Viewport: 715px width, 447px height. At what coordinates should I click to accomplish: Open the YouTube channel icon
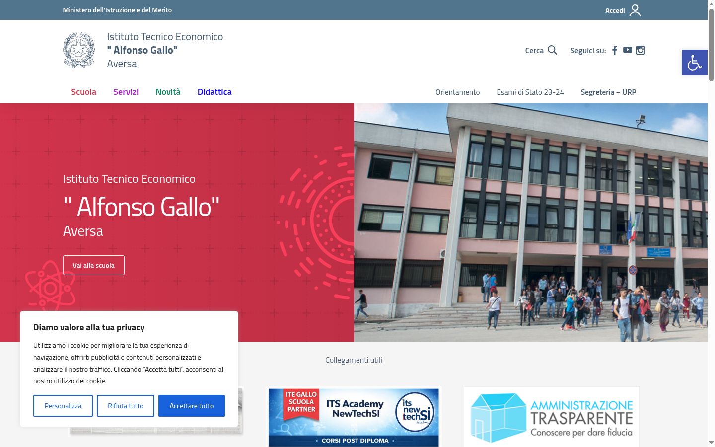tap(628, 50)
